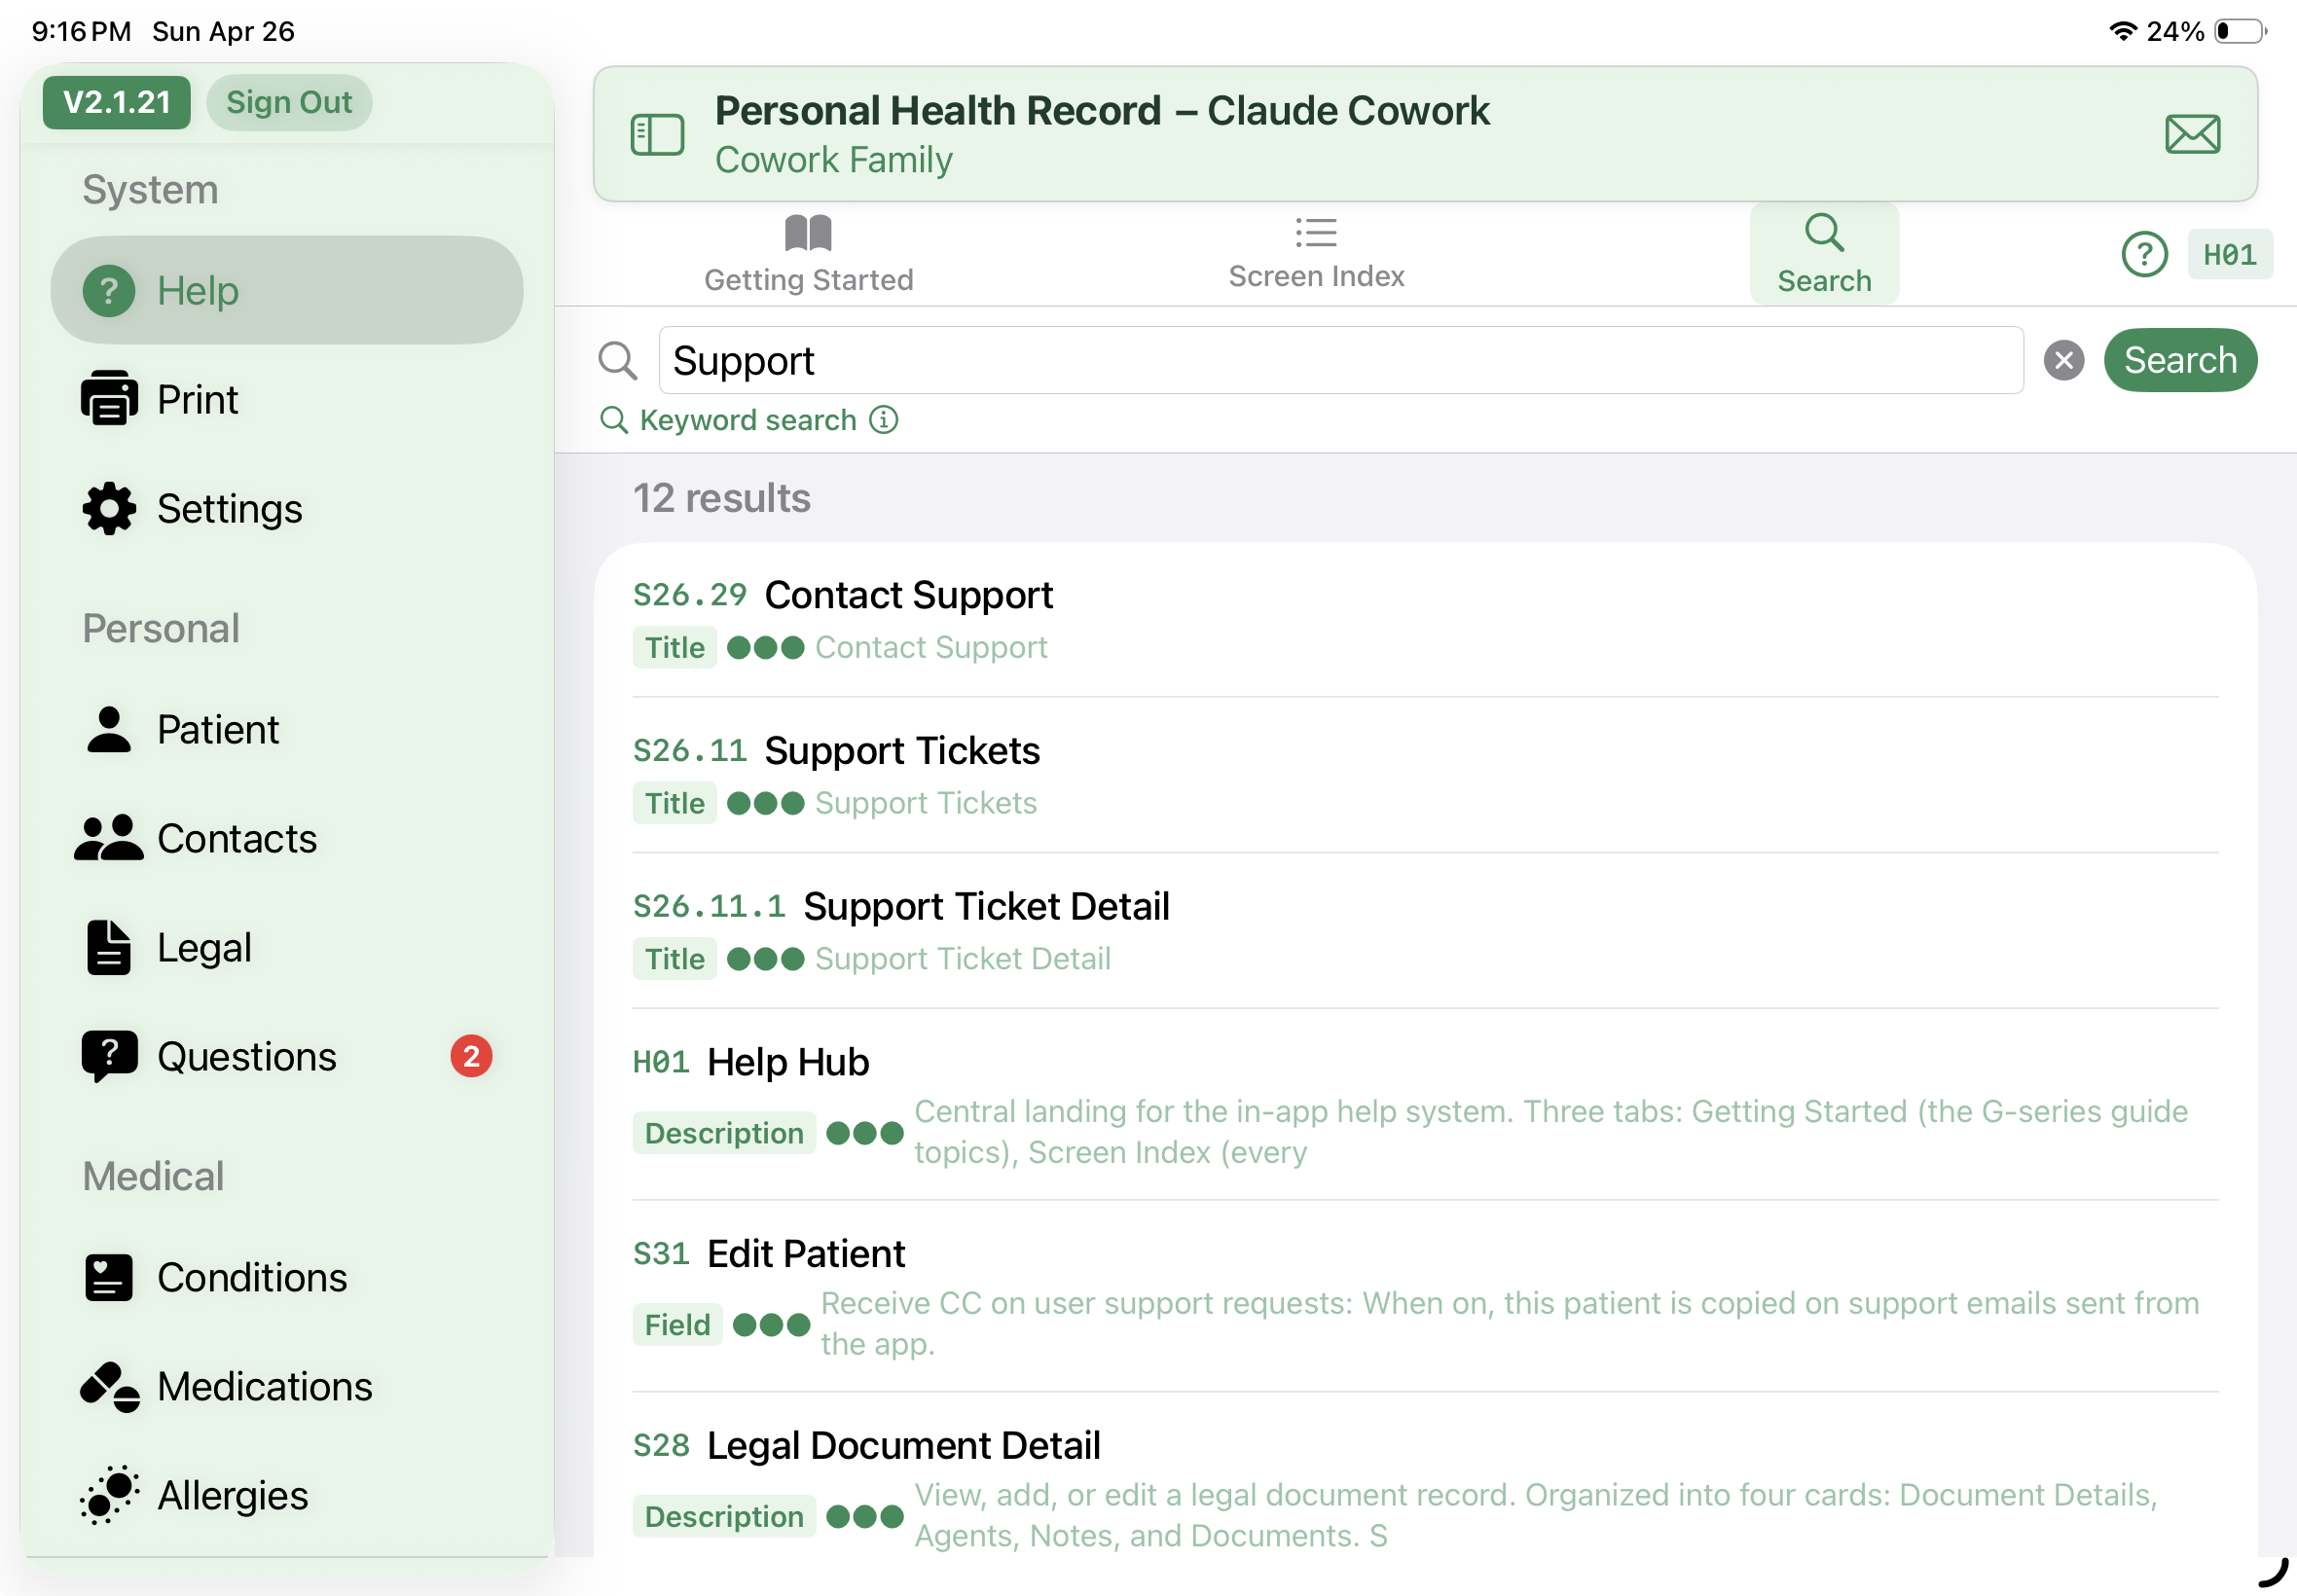The image size is (2297, 1596).
Task: Open Medications in the sidebar
Action: [x=287, y=1386]
